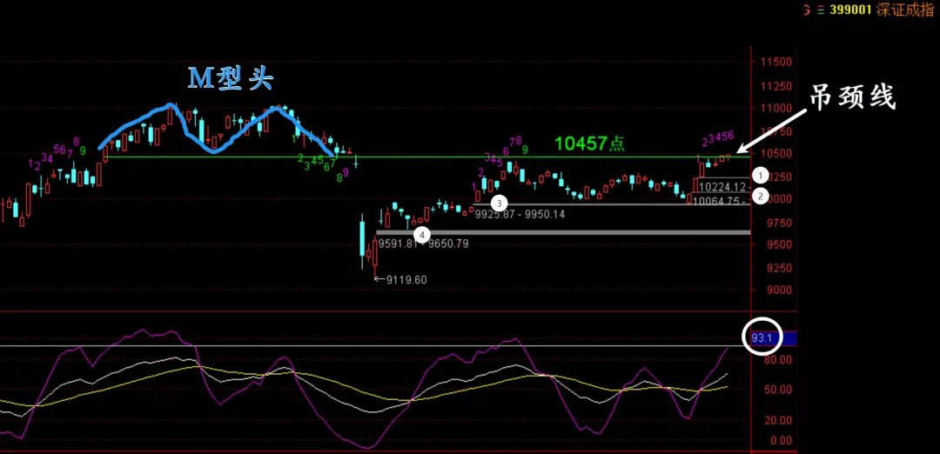Viewport: 940px width, 454px height.
Task: Click the 80.00 indicator axis label
Action: click(779, 359)
